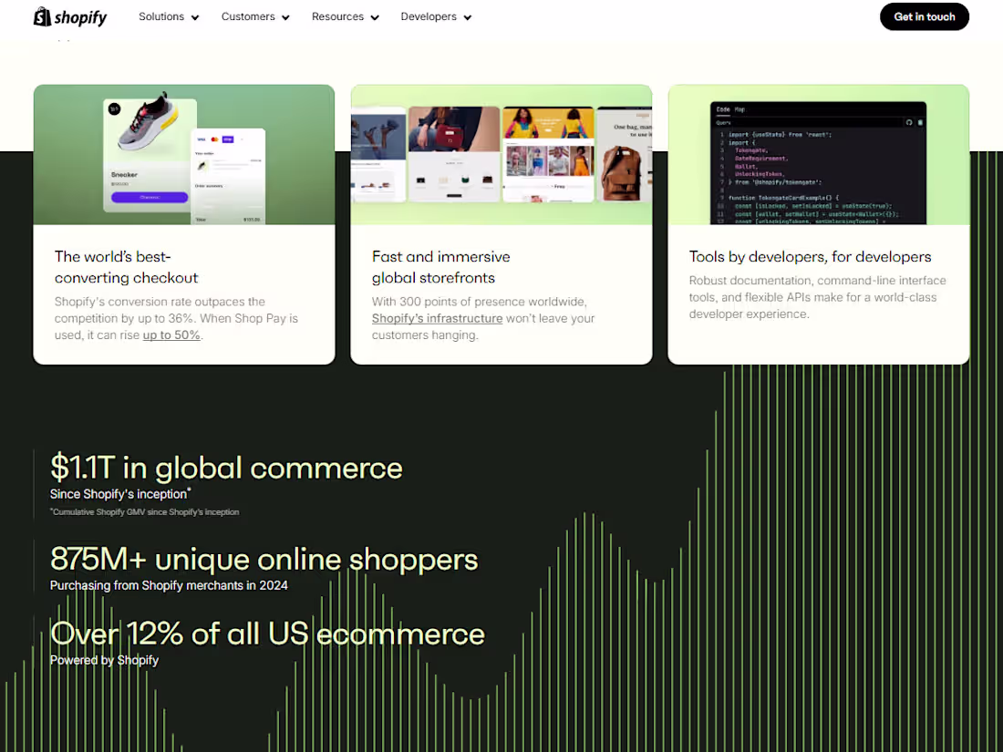Expand the Resources chevron arrow
This screenshot has width=1003, height=752.
point(375,17)
